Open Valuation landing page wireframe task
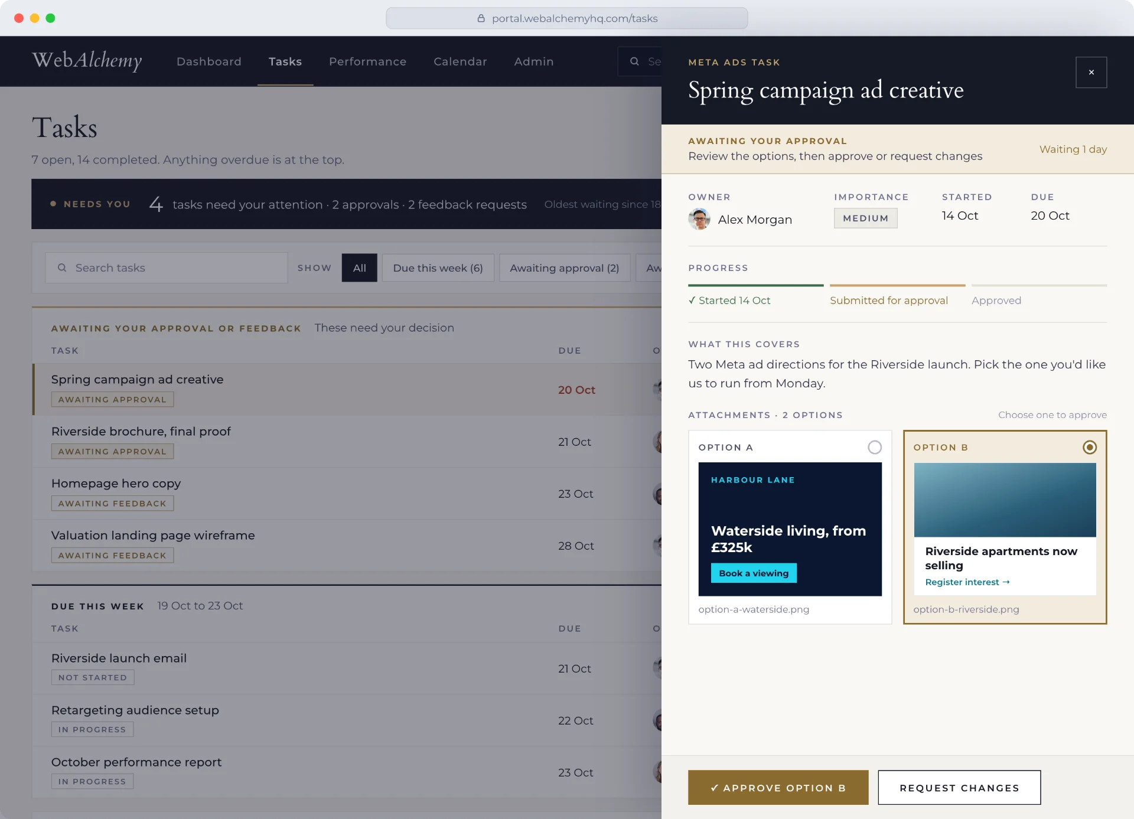 tap(347, 545)
